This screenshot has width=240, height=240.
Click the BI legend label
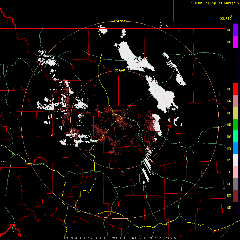(x=229, y=196)
